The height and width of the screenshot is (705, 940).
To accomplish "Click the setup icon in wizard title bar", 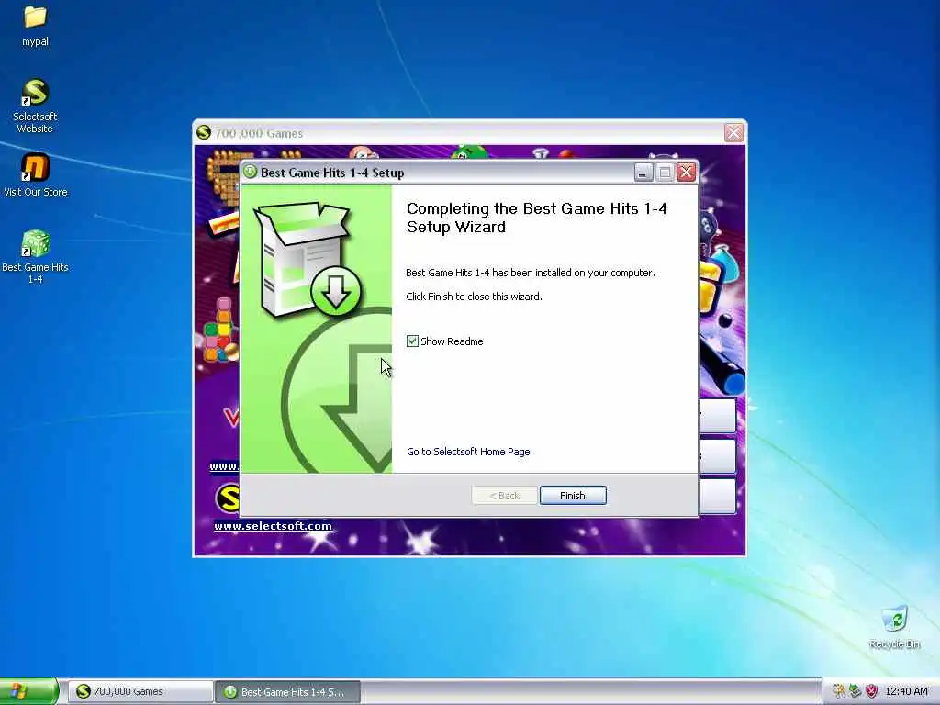I will tap(250, 172).
